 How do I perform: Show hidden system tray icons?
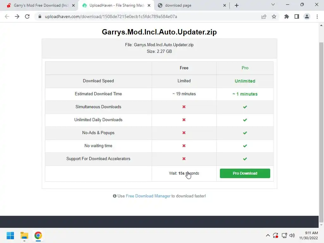[268, 235]
